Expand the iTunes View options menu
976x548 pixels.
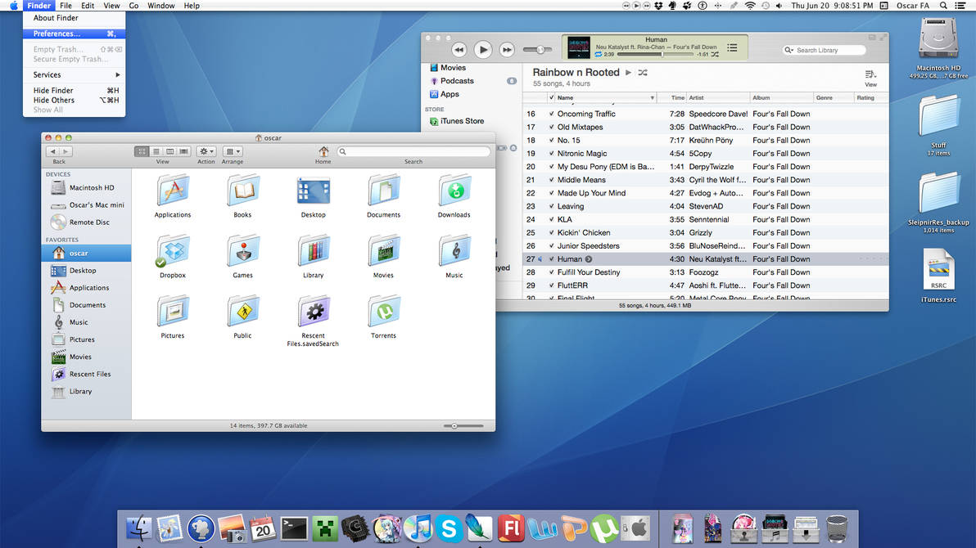pos(870,76)
